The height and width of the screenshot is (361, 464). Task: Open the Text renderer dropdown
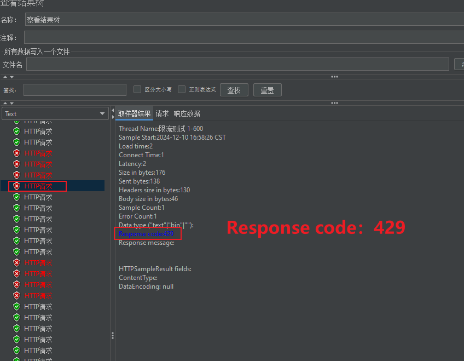55,113
